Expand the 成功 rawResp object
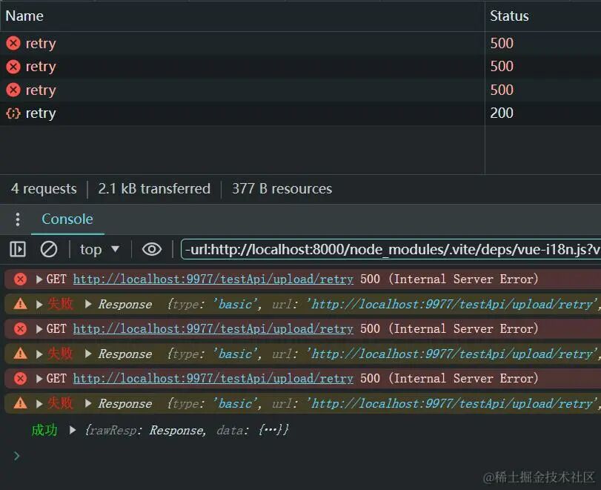 pos(73,430)
